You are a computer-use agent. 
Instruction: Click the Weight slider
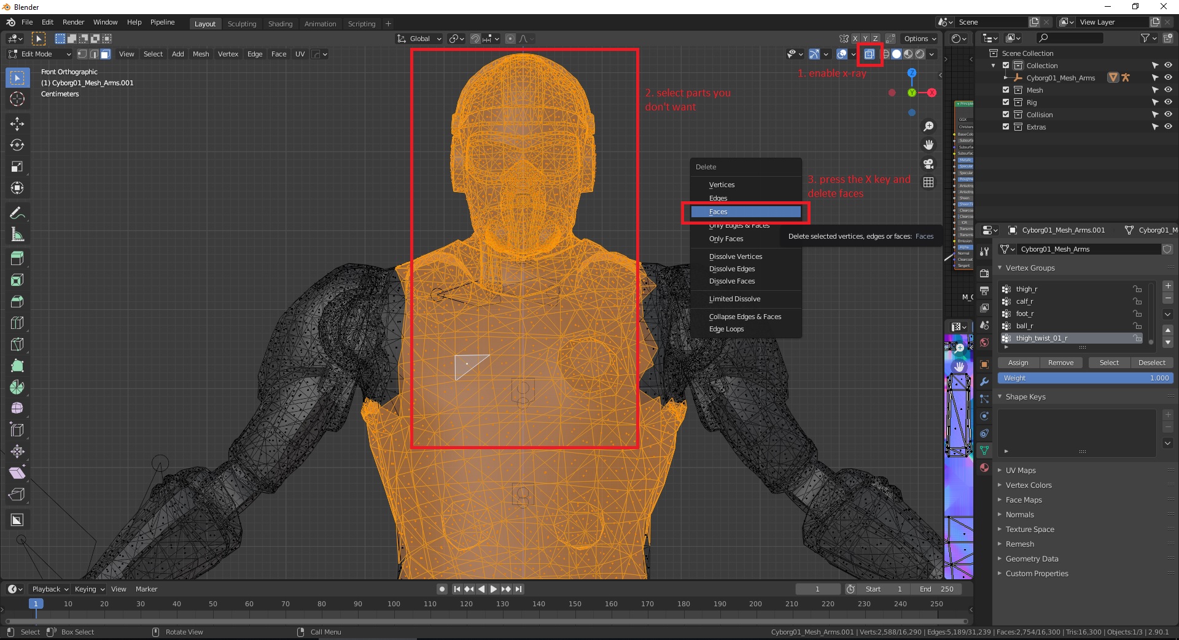point(1085,378)
